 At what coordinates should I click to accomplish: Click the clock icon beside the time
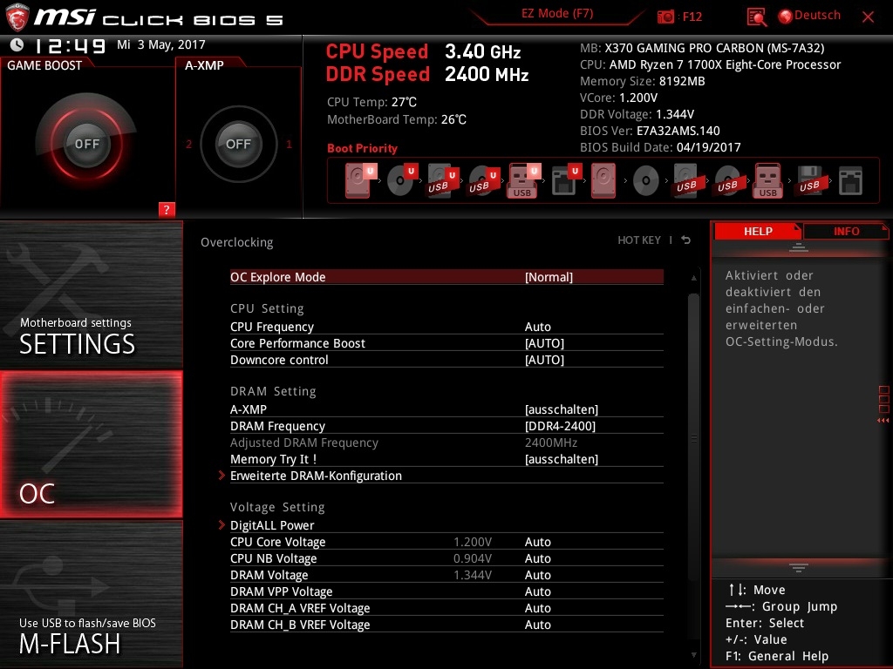17,44
